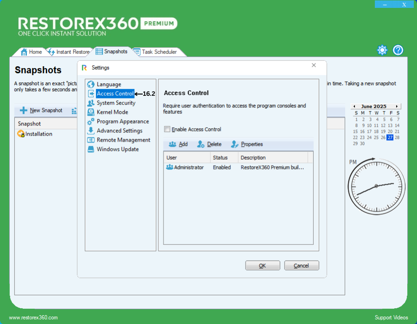Delete the selected user
The width and height of the screenshot is (417, 324).
coord(209,144)
